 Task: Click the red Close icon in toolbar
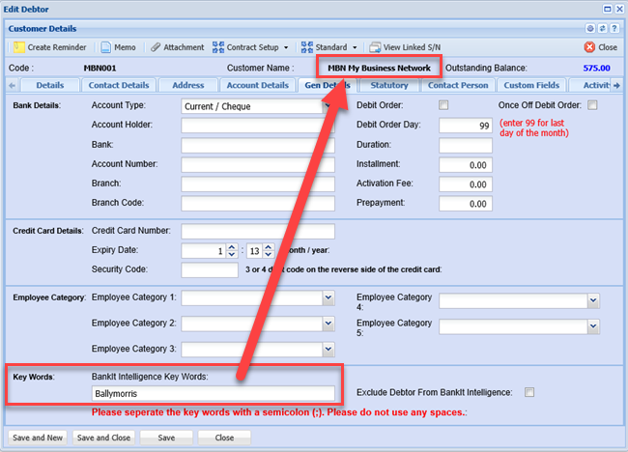point(601,47)
